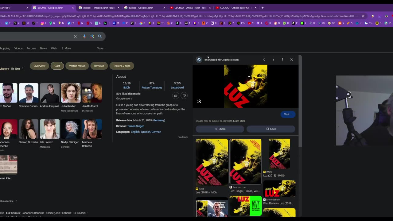Select the Trailers & clips chip
This screenshot has height=221, width=393.
(122, 66)
